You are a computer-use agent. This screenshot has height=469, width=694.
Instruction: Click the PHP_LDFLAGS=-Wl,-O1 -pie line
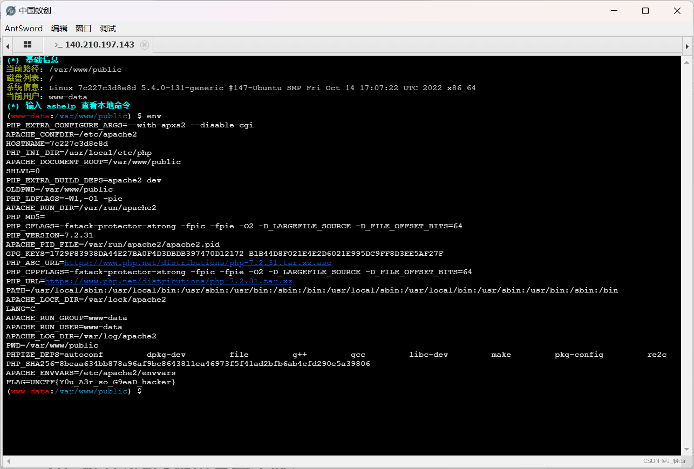[x=64, y=199]
